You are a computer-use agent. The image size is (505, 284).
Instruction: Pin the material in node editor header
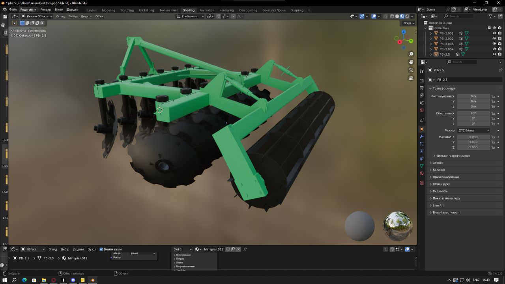point(245,249)
